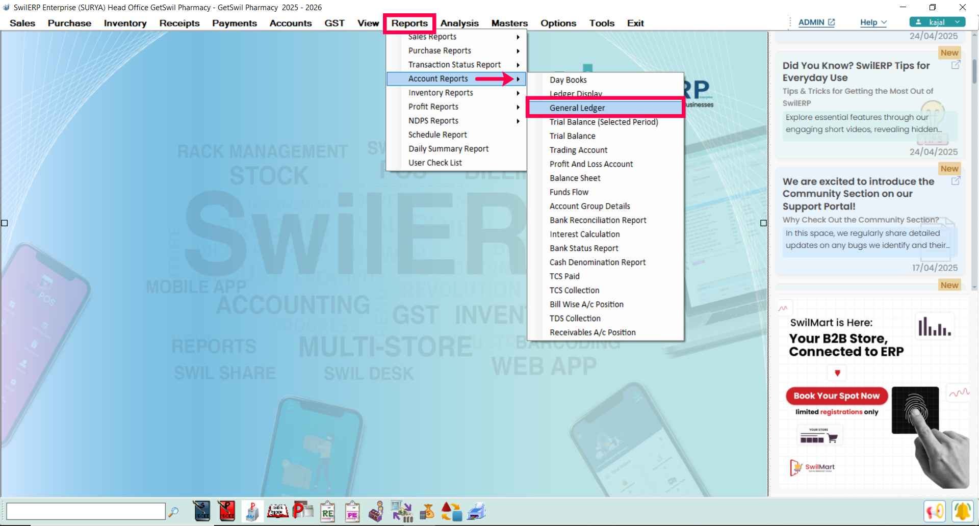
Task: Select Schedule Report entry
Action: pos(437,135)
